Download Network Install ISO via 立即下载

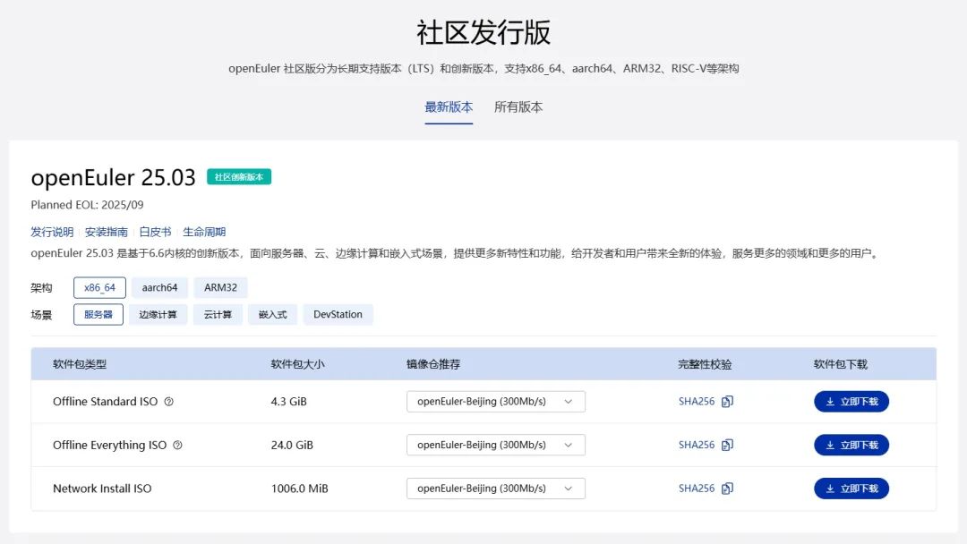click(x=851, y=489)
